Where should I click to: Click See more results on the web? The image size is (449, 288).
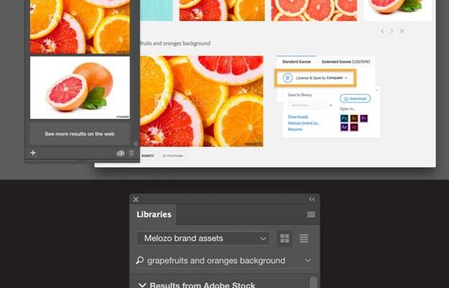(x=80, y=134)
